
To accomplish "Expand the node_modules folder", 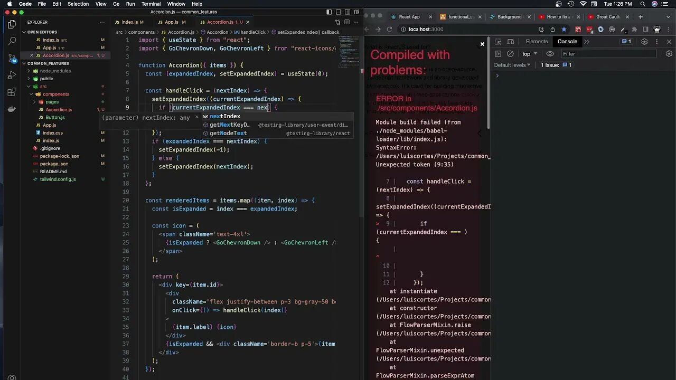I will point(55,71).
